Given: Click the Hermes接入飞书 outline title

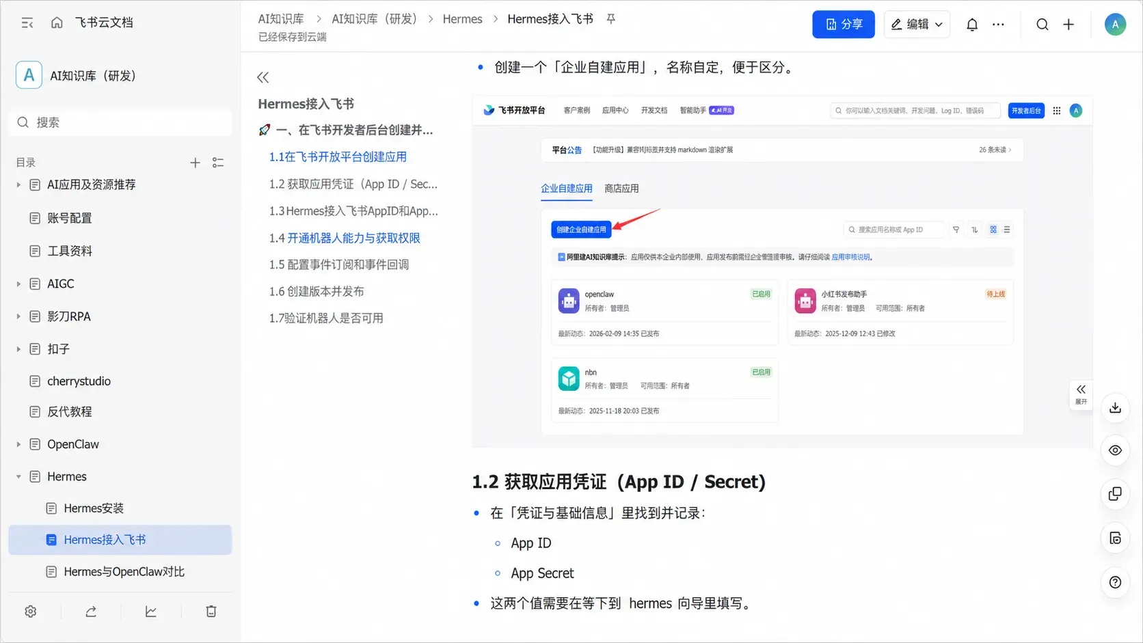Looking at the screenshot, I should [306, 104].
